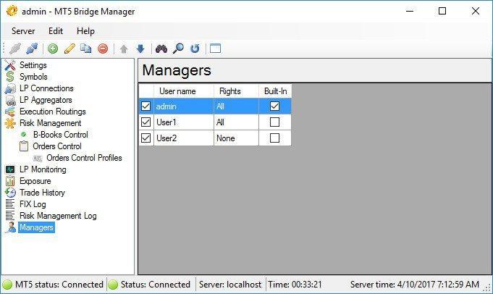The height and width of the screenshot is (294, 493).
Task: Click the magnifying glass search icon
Action: click(178, 49)
